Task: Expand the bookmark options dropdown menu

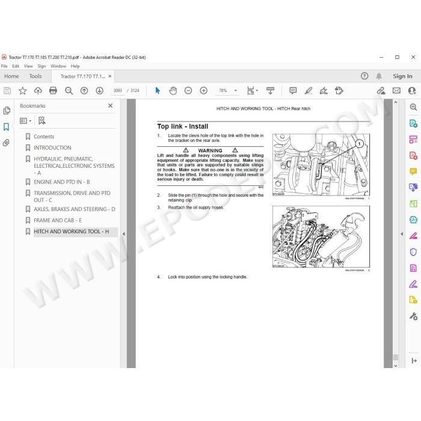Action: click(x=26, y=121)
